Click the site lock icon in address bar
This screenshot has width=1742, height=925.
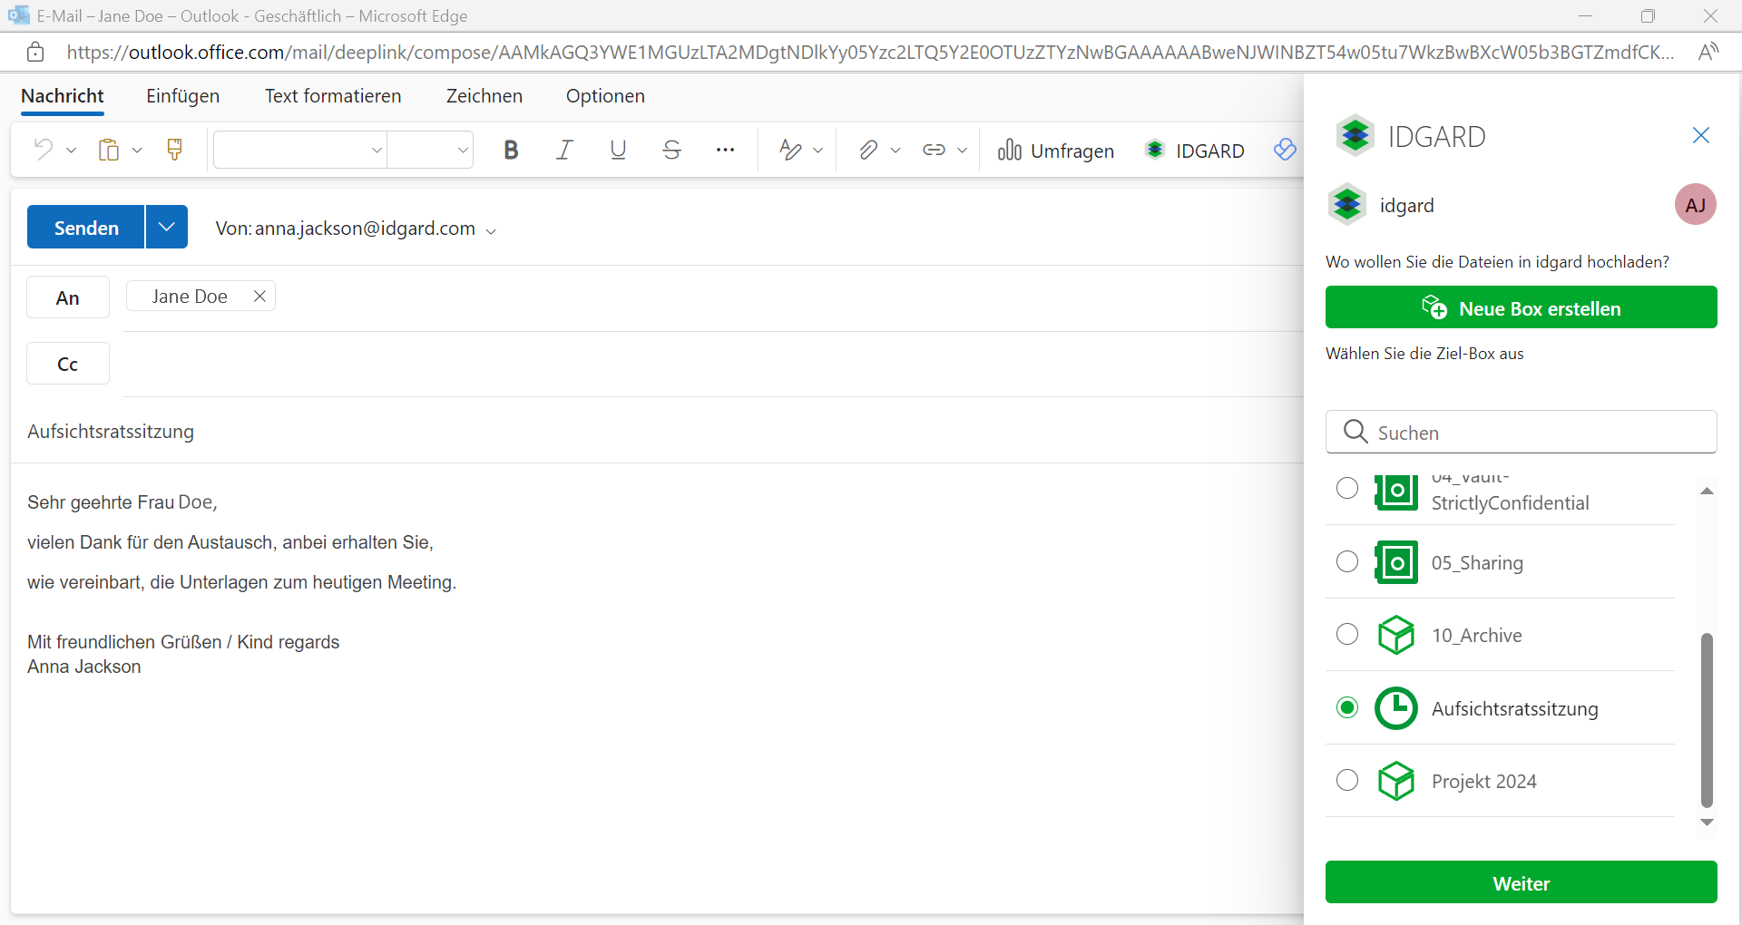[x=35, y=52]
